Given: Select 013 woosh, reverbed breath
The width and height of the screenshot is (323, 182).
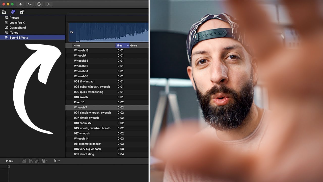Looking at the screenshot, I should [x=107, y=128].
